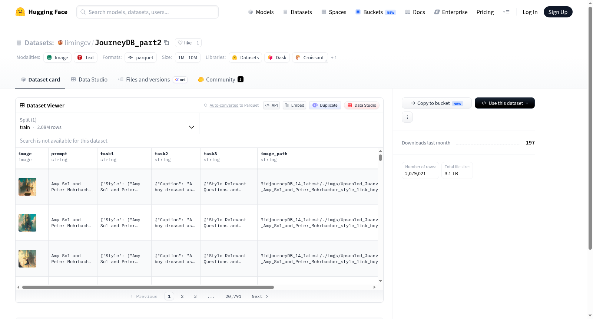This screenshot has width=593, height=319.
Task: Open Docs in the top navigation
Action: pos(415,12)
